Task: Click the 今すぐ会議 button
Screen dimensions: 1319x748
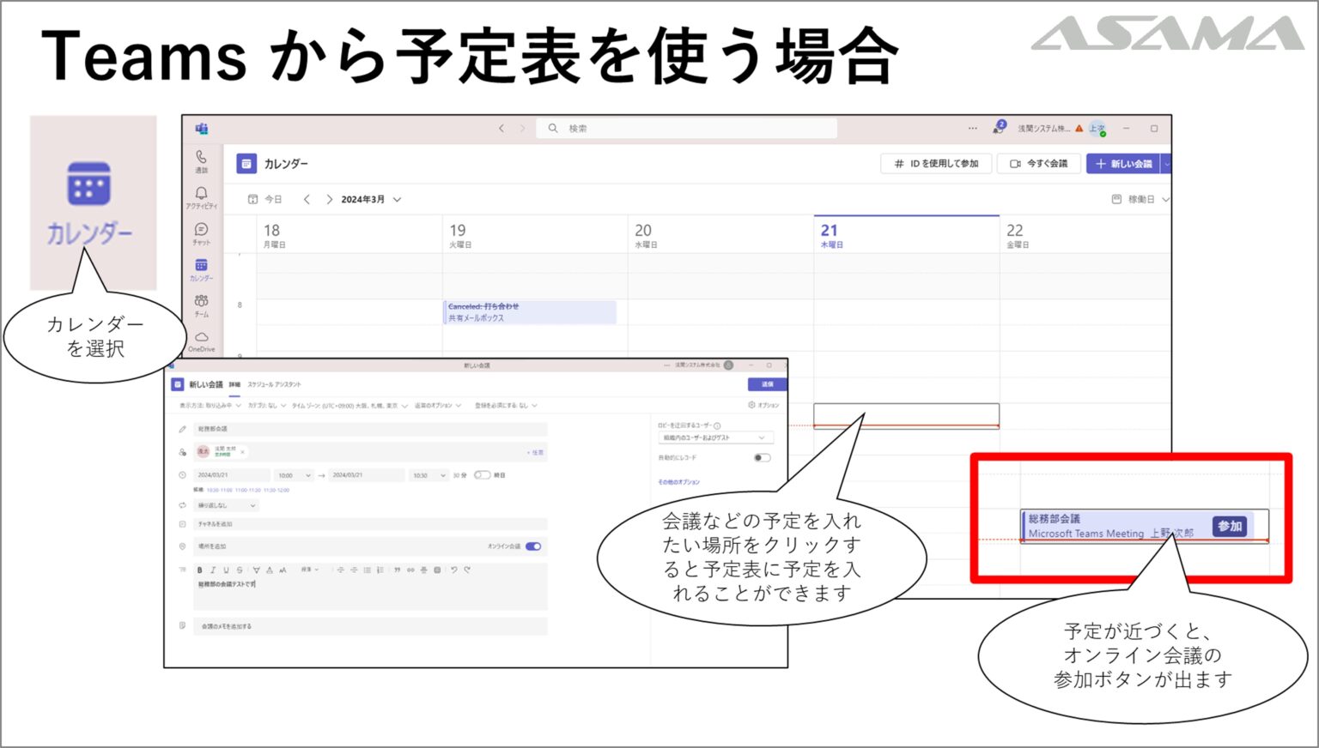Action: coord(1039,164)
